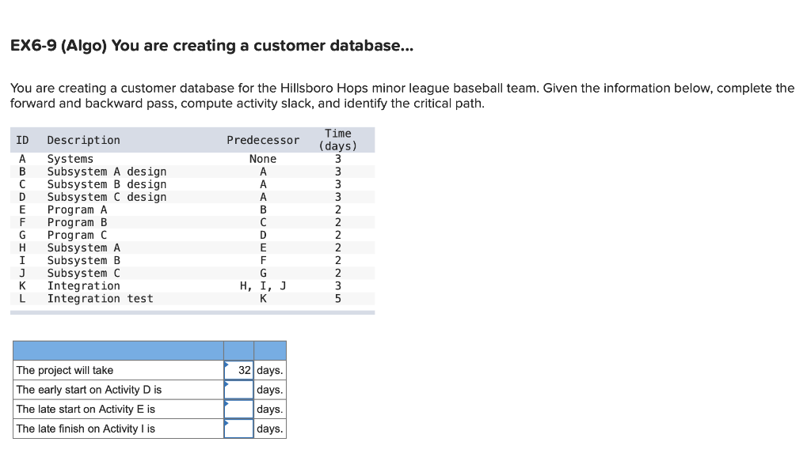Click the blue flag on Activity E answer field
This screenshot has width=811, height=476.
pyautogui.click(x=226, y=404)
